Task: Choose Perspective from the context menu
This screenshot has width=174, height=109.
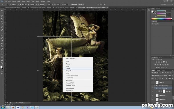Action: coord(69,71)
